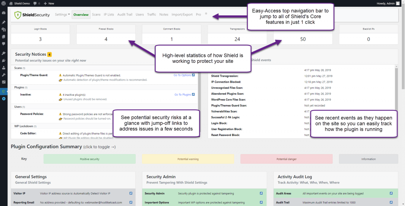Viewport: 405px width, 206px height.
Task: Open the Dashboard icon in the sidebar
Action: pyautogui.click(x=4, y=13)
